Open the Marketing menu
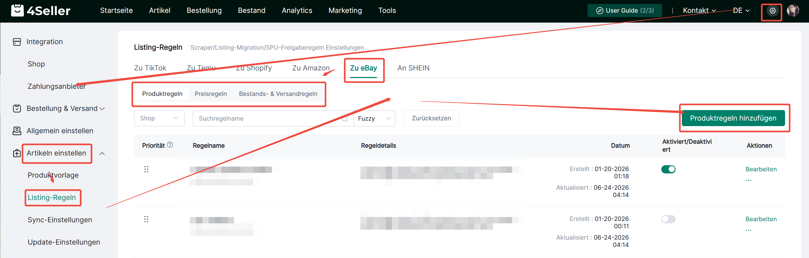 pyautogui.click(x=345, y=11)
